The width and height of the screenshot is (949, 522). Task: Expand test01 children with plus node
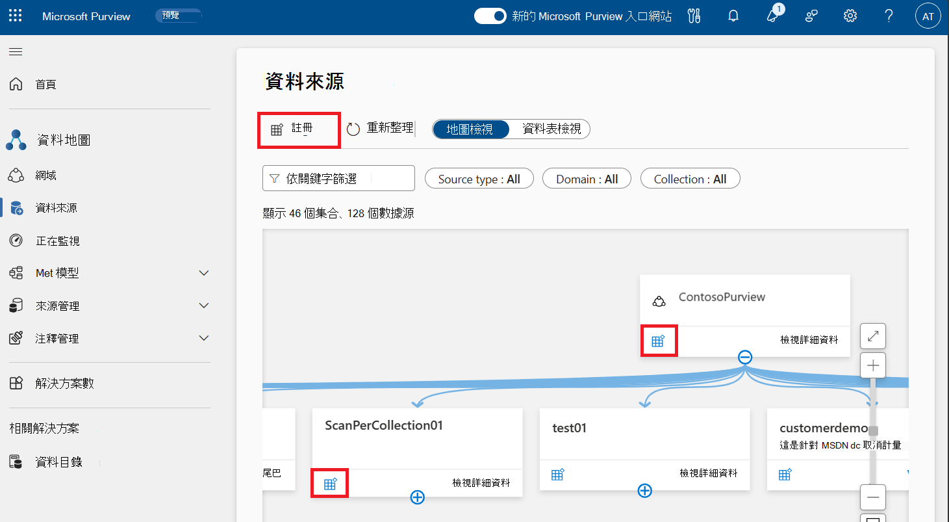[645, 490]
